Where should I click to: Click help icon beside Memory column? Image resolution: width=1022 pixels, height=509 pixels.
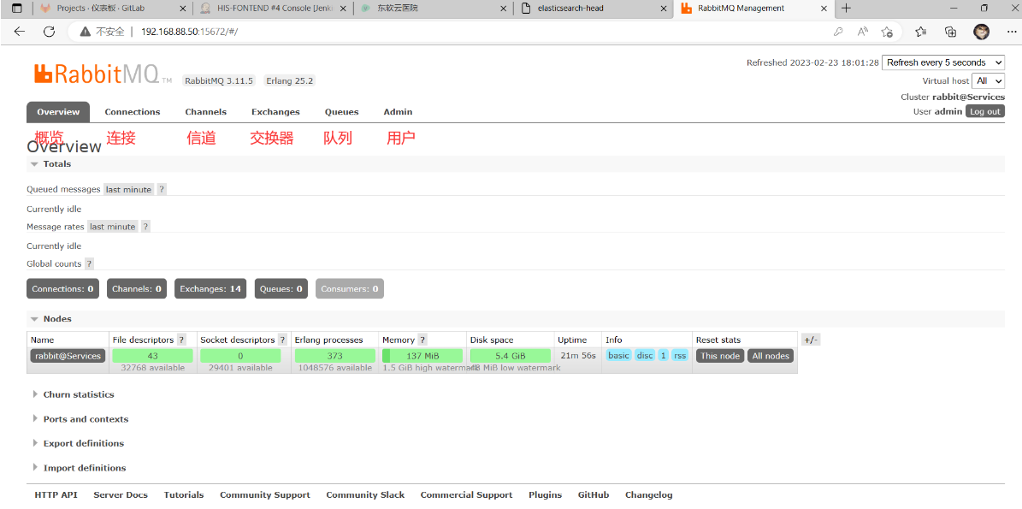pyautogui.click(x=422, y=340)
